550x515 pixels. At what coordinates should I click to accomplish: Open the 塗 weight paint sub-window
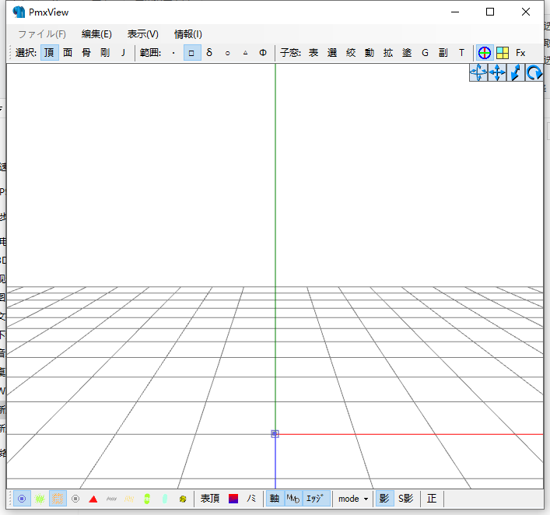coord(407,53)
